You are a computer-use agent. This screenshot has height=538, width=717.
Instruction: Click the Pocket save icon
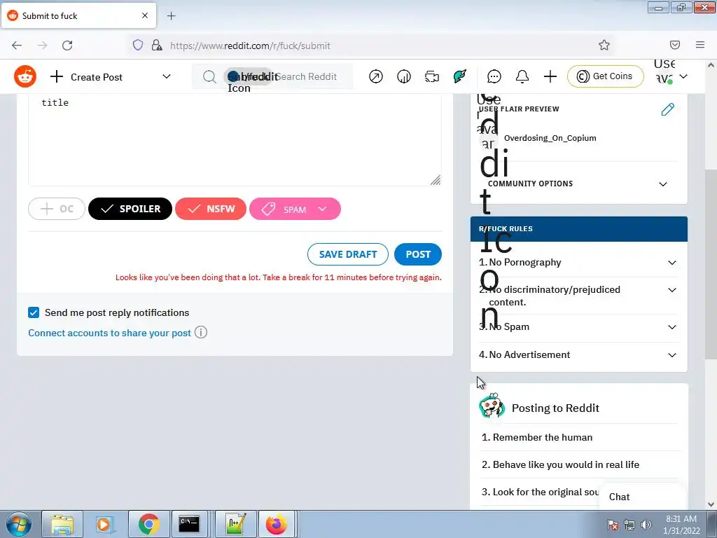tap(675, 45)
